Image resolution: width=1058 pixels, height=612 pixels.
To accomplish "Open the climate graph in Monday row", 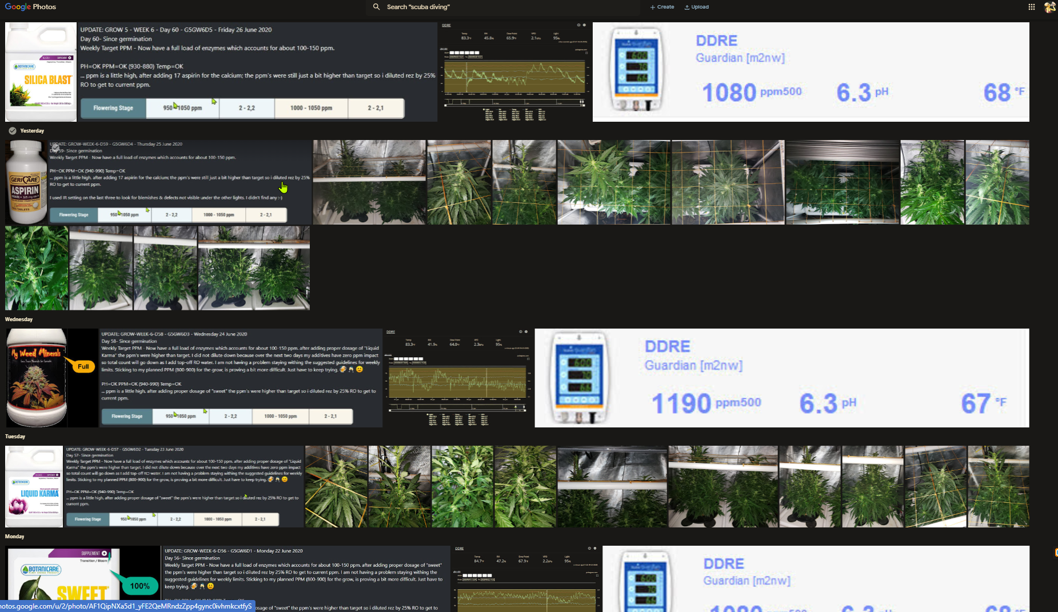I will click(526, 578).
